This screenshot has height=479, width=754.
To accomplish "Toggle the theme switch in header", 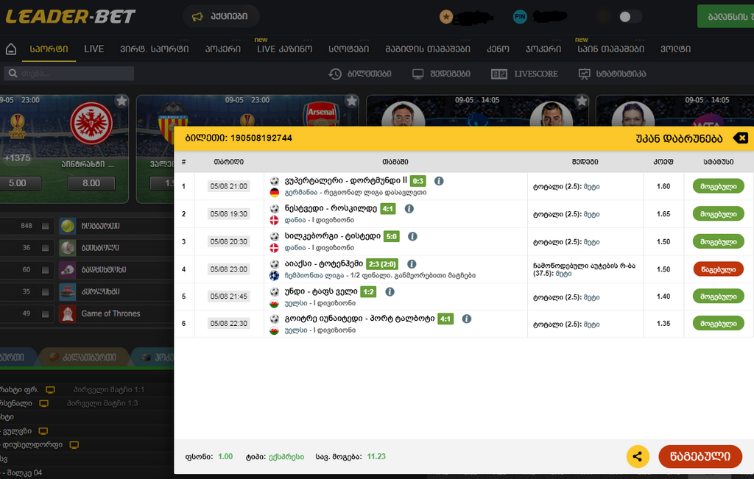I will tap(630, 17).
